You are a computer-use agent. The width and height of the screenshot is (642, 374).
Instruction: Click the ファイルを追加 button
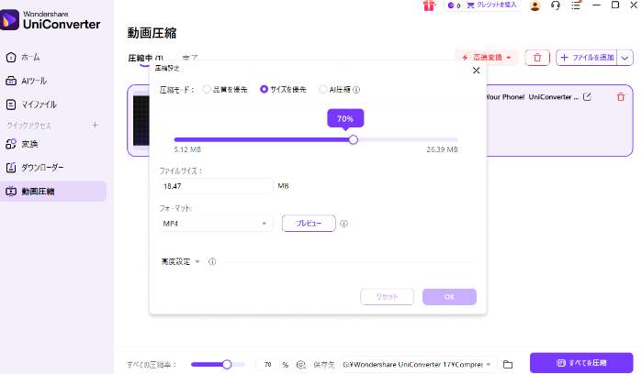(x=586, y=58)
